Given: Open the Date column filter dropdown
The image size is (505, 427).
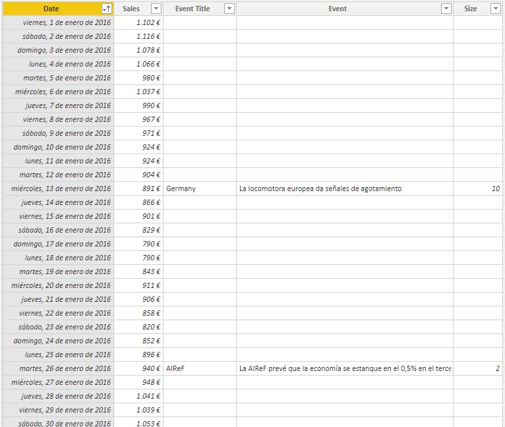Looking at the screenshot, I should tap(106, 9).
